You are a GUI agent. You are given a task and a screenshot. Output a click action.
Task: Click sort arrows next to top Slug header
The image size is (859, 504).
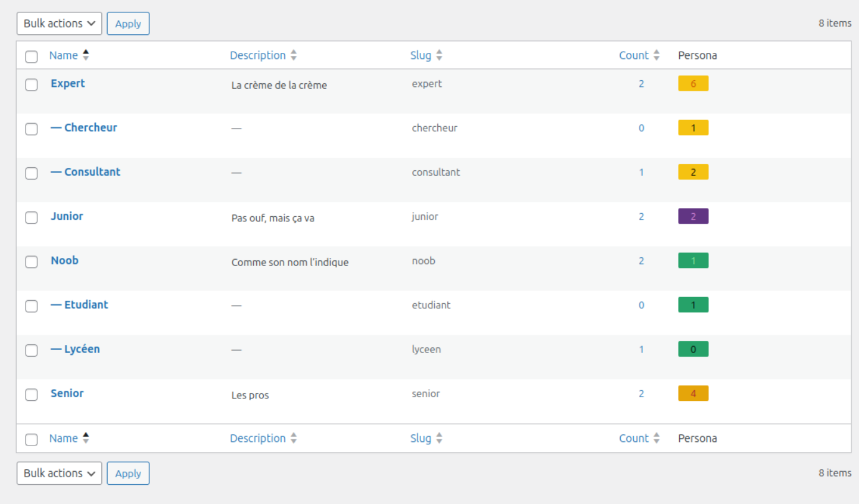tap(439, 55)
